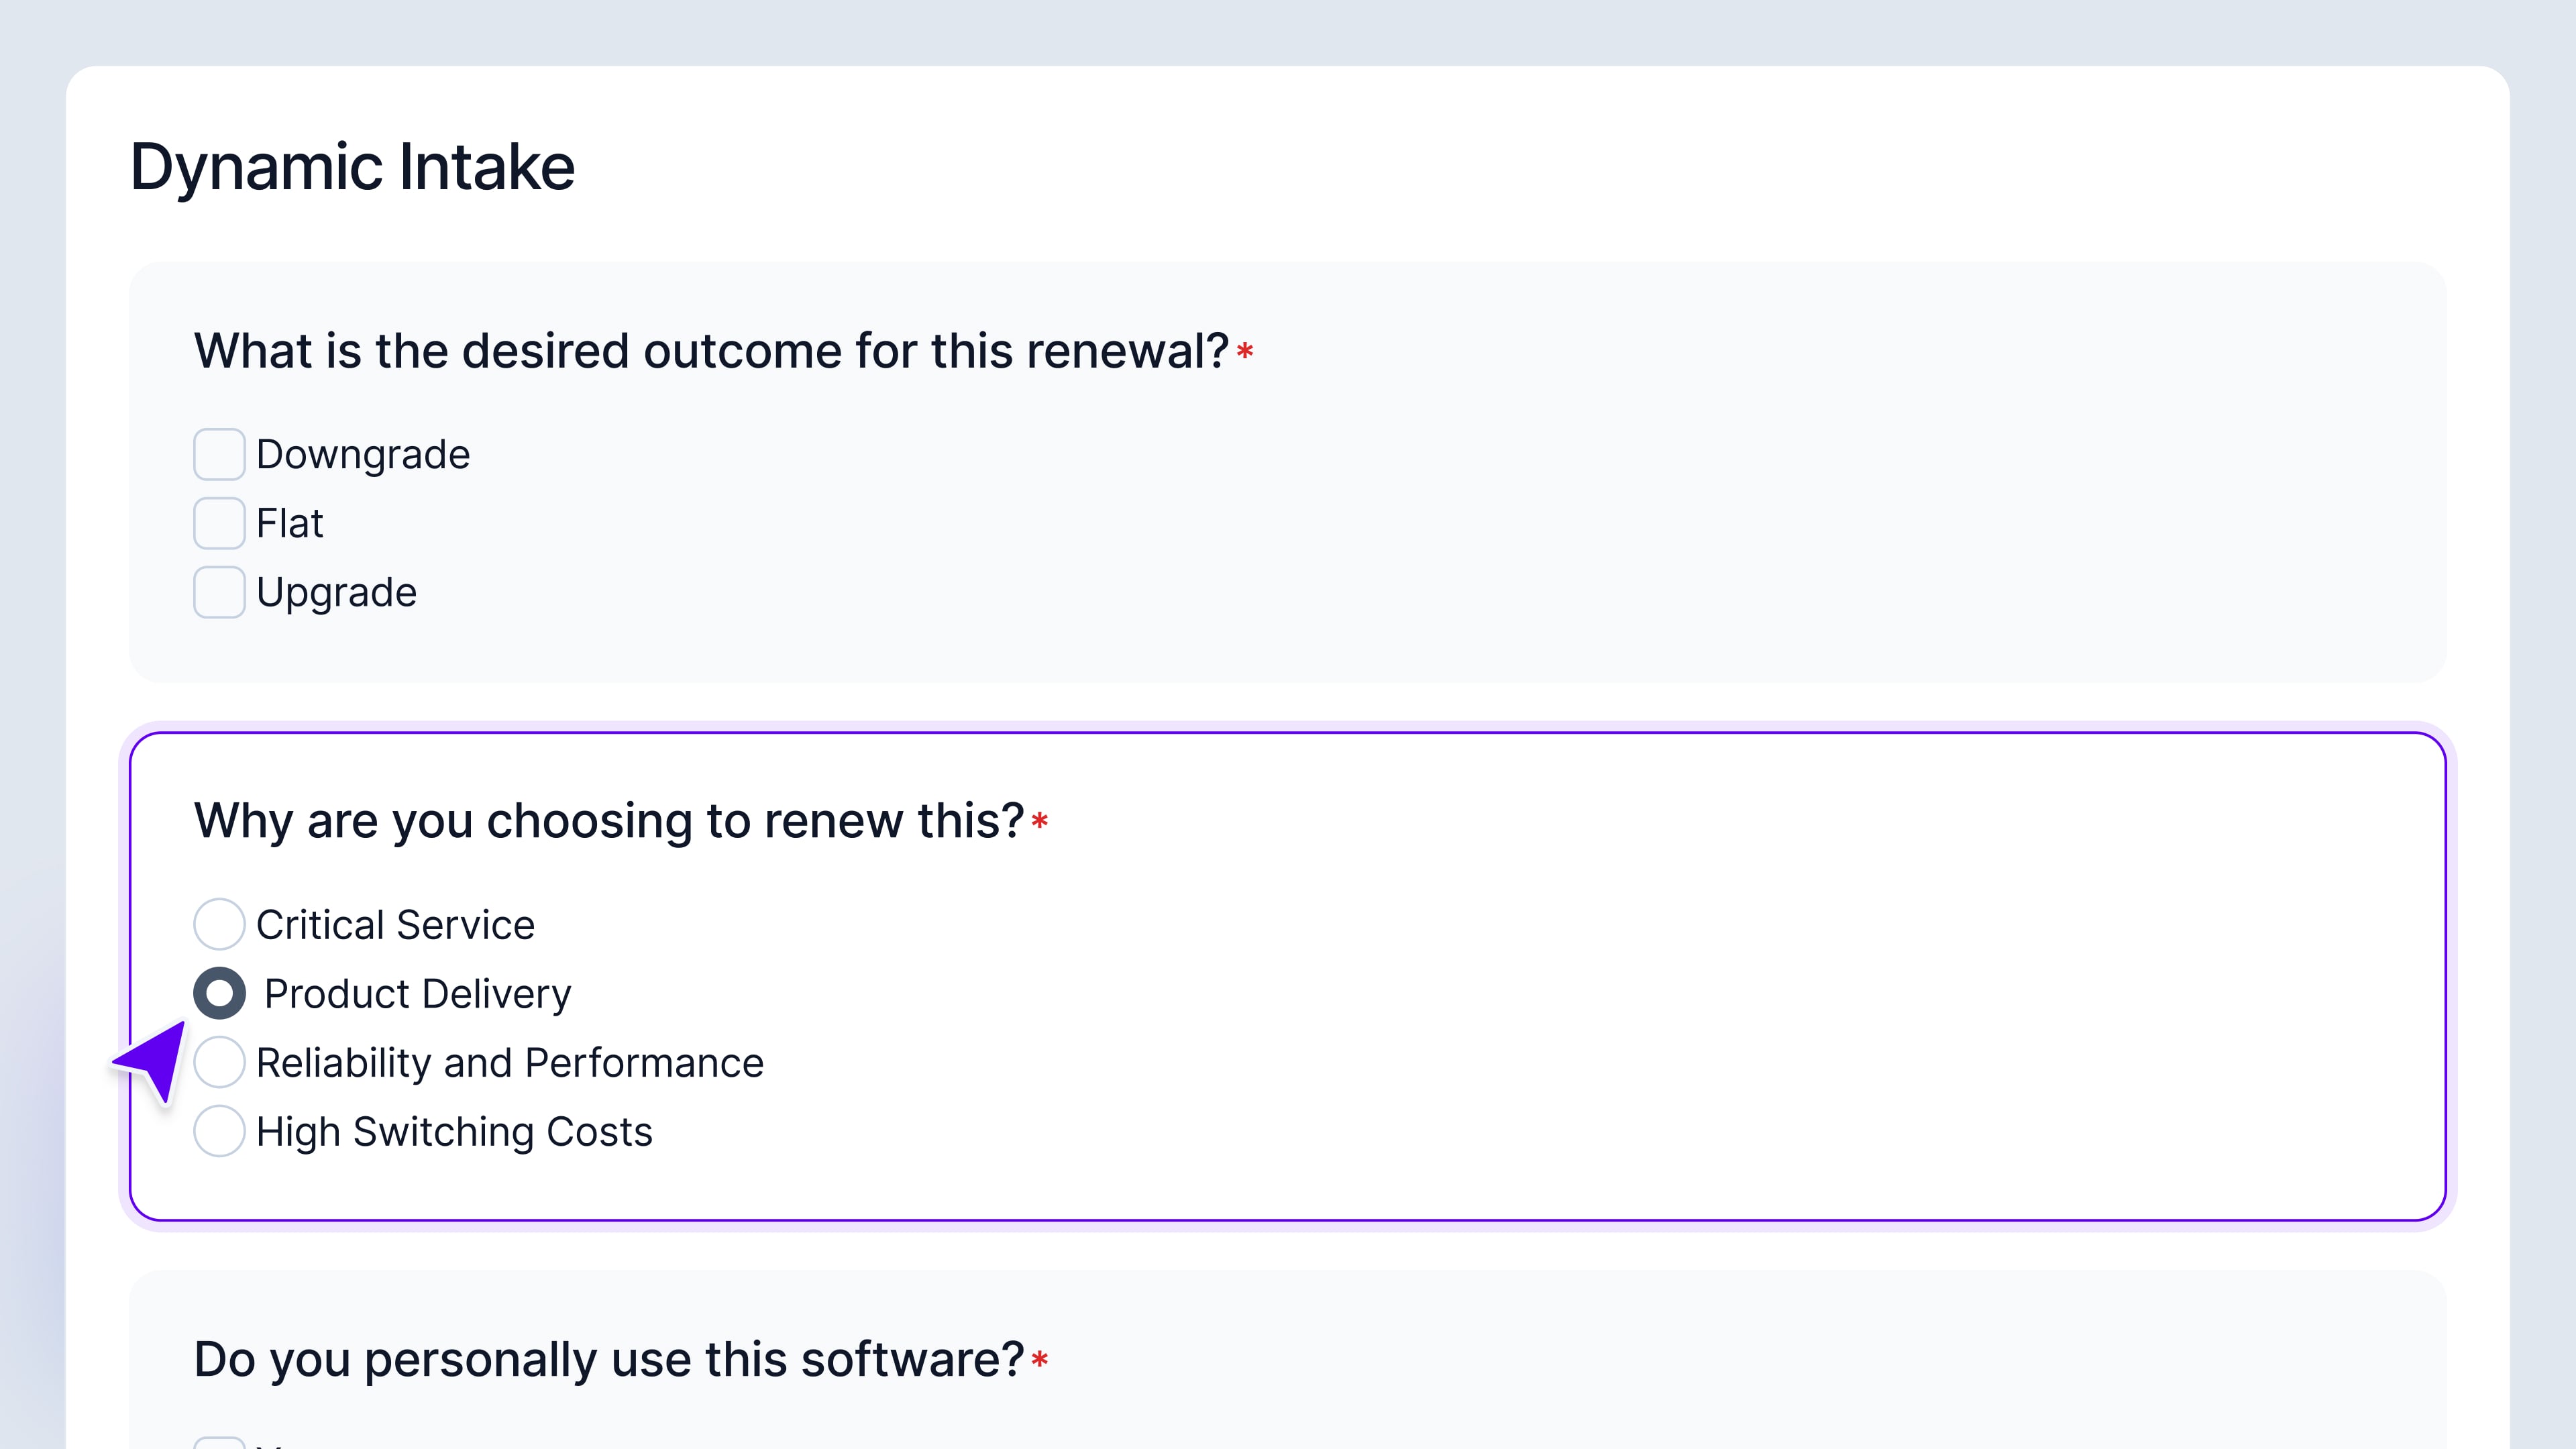Click the "Product Delivery" label text
The height and width of the screenshot is (1449, 2576).
(x=417, y=994)
